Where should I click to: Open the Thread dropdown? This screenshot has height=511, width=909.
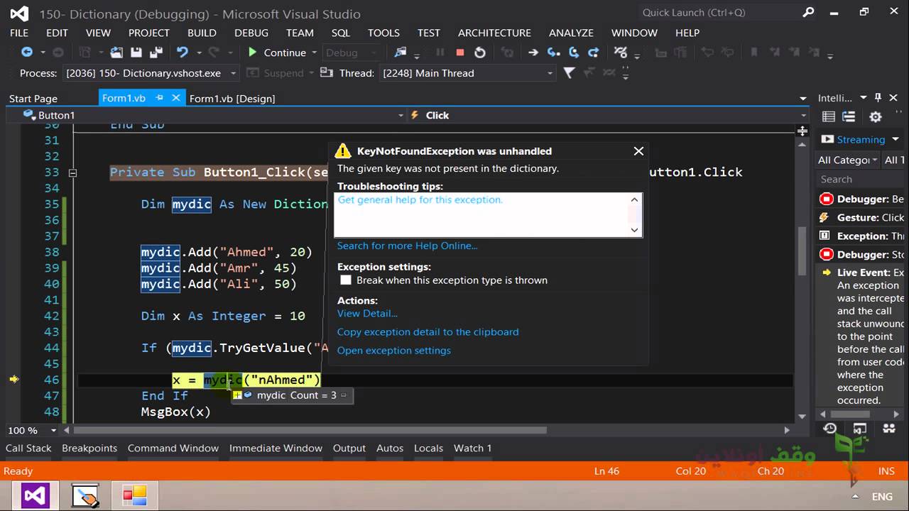pyautogui.click(x=550, y=73)
